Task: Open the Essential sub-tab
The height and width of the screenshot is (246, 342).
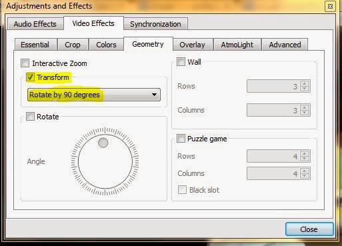Action: [x=35, y=45]
